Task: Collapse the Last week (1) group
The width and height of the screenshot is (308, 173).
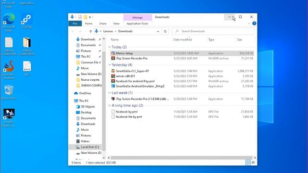Action: tap(110, 93)
